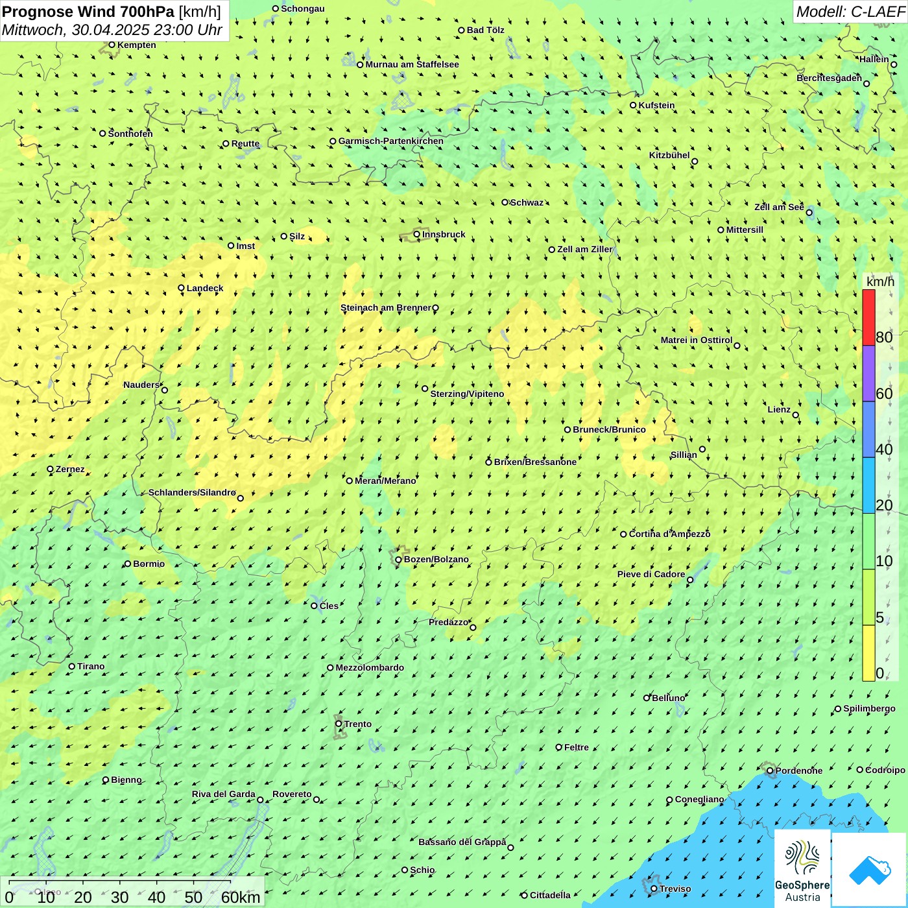Click the 'Prognose Wind 700hPa' title
Screen dimensions: 908x908
point(88,11)
